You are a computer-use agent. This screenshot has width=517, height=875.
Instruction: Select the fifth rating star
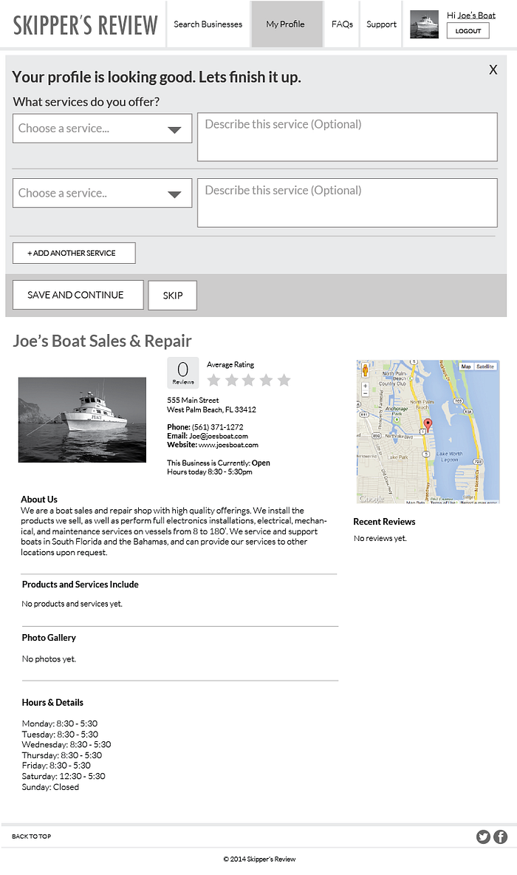point(284,380)
